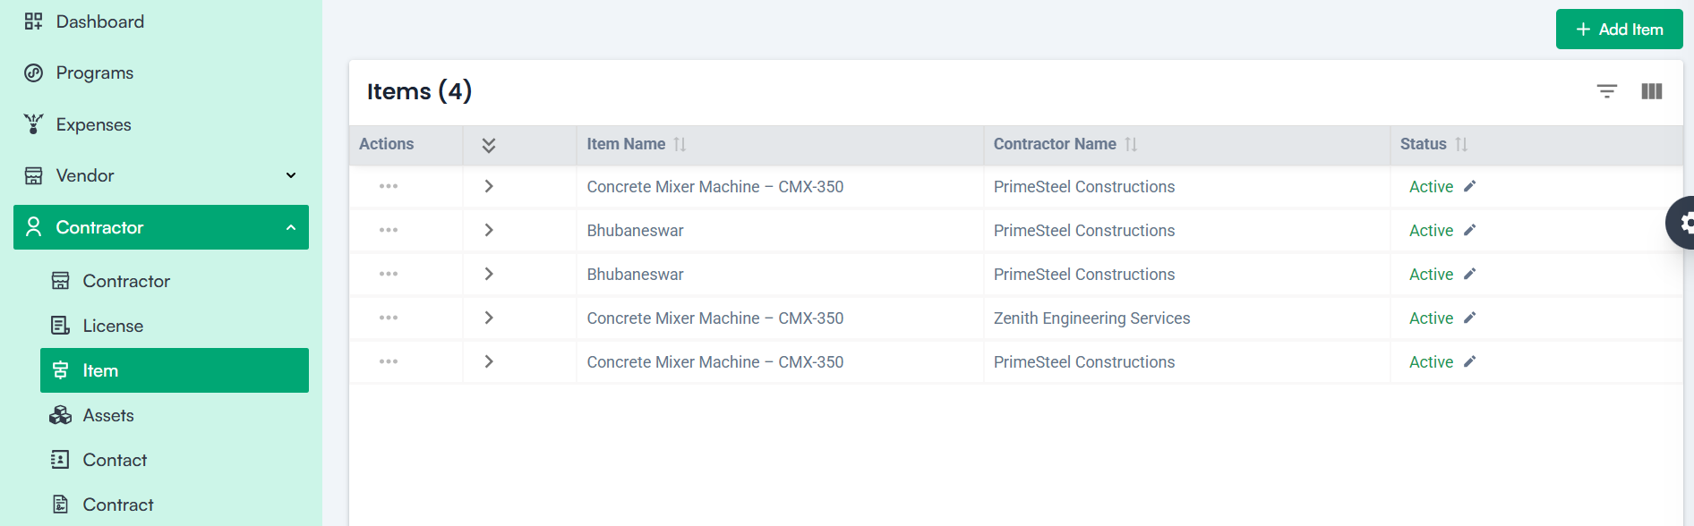This screenshot has width=1694, height=526.
Task: Expand the Vendor menu dropdown
Action: tap(290, 175)
